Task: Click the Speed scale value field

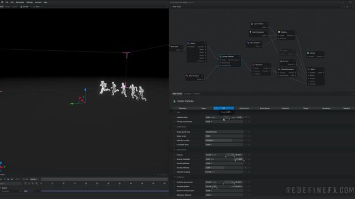Action: [x=224, y=136]
